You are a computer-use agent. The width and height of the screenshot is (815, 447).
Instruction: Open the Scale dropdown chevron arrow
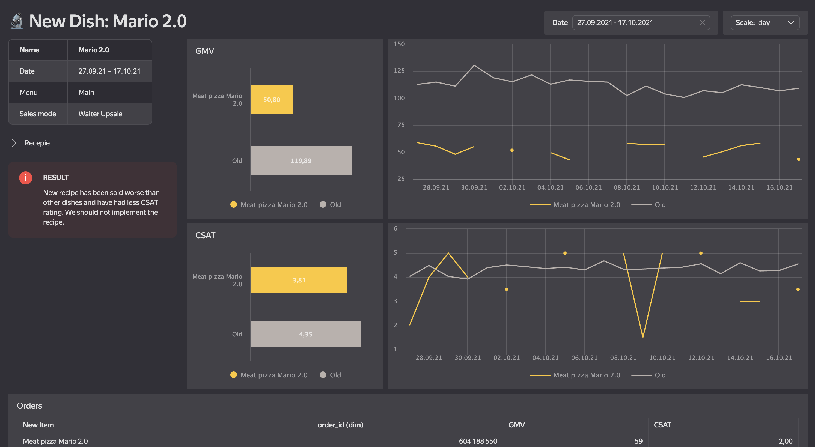(x=791, y=23)
